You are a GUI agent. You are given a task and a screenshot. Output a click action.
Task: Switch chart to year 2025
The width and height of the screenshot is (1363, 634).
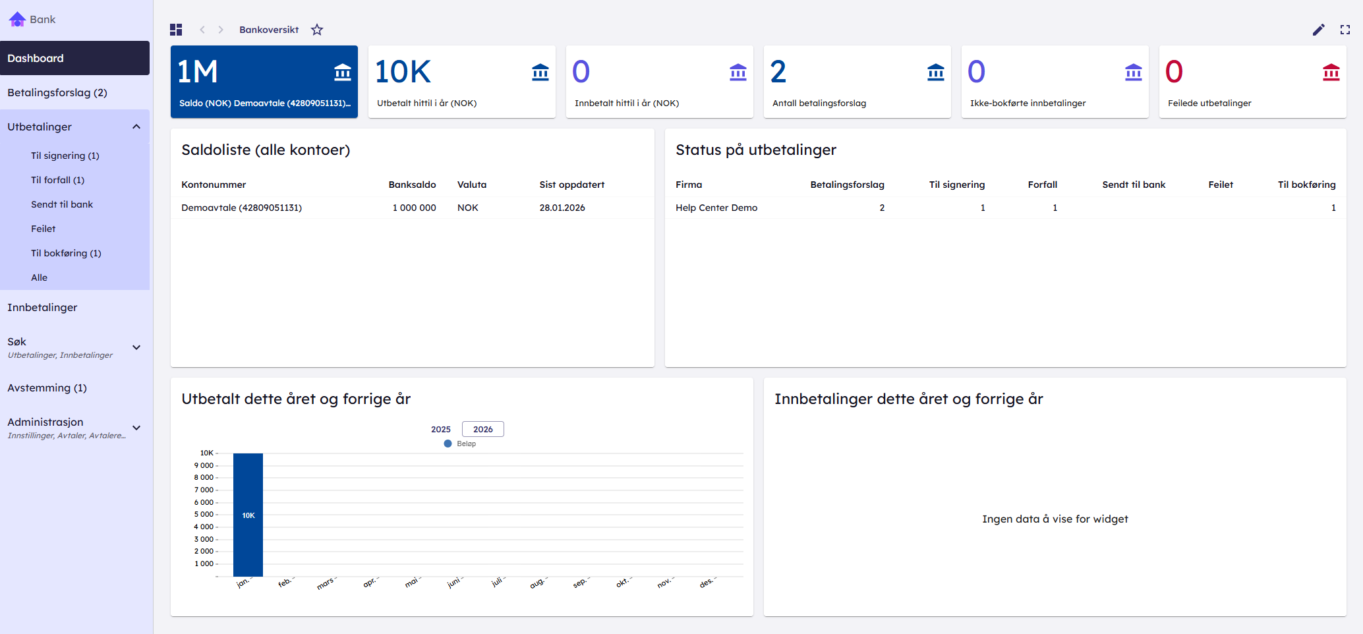click(x=440, y=429)
